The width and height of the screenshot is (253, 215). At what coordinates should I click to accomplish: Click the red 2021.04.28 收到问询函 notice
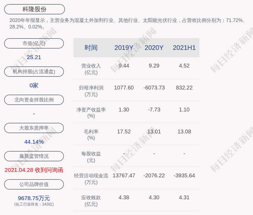(x=34, y=170)
